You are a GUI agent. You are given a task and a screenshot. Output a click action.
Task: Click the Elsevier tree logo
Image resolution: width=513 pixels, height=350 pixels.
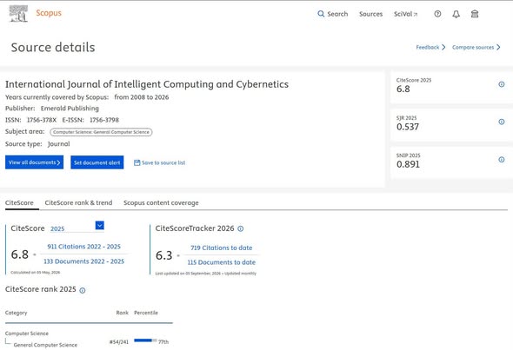coord(18,14)
